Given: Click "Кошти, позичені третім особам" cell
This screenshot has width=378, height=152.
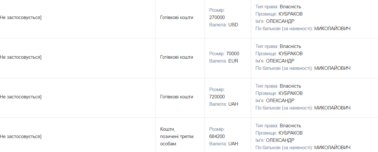Looking at the screenshot, I should point(177,136).
